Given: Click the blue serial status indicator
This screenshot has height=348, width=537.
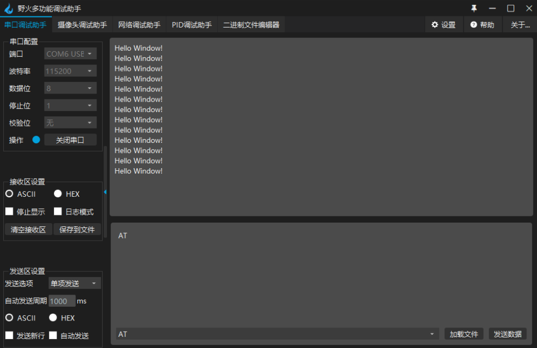Looking at the screenshot, I should point(36,140).
